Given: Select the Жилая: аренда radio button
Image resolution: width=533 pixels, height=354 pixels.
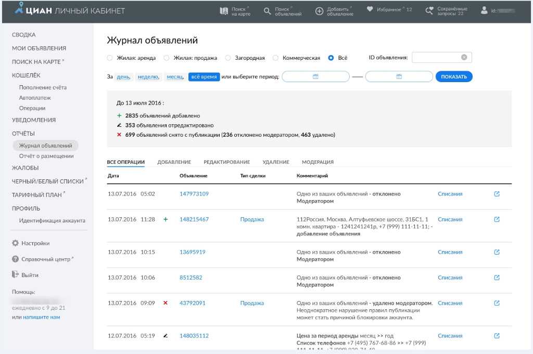Looking at the screenshot, I should pos(109,58).
